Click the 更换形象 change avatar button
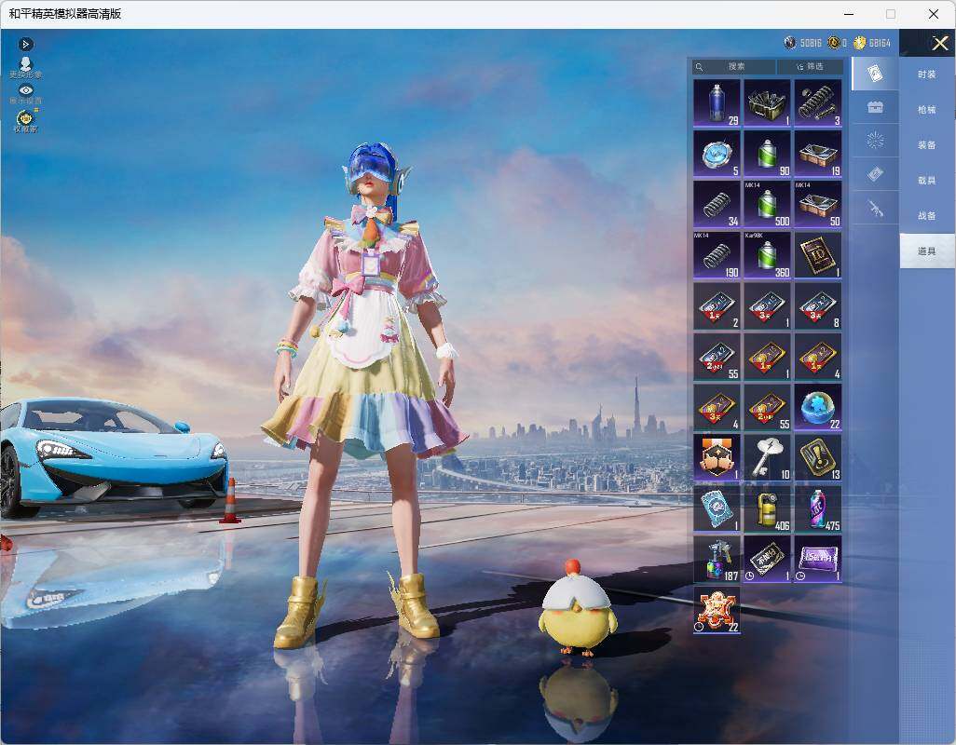The height and width of the screenshot is (745, 956). tap(25, 68)
